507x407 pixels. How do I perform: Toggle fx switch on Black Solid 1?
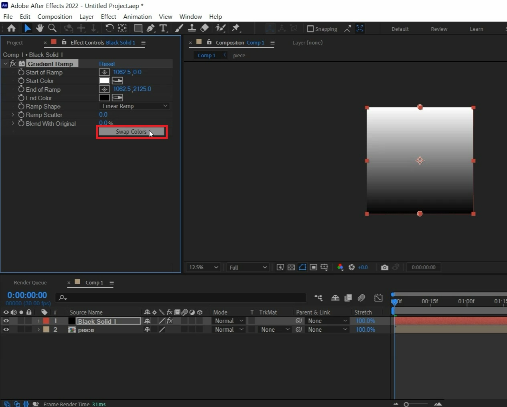170,321
